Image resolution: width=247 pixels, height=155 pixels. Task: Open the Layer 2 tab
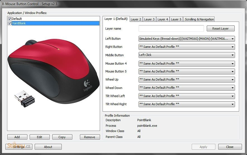(136, 19)
